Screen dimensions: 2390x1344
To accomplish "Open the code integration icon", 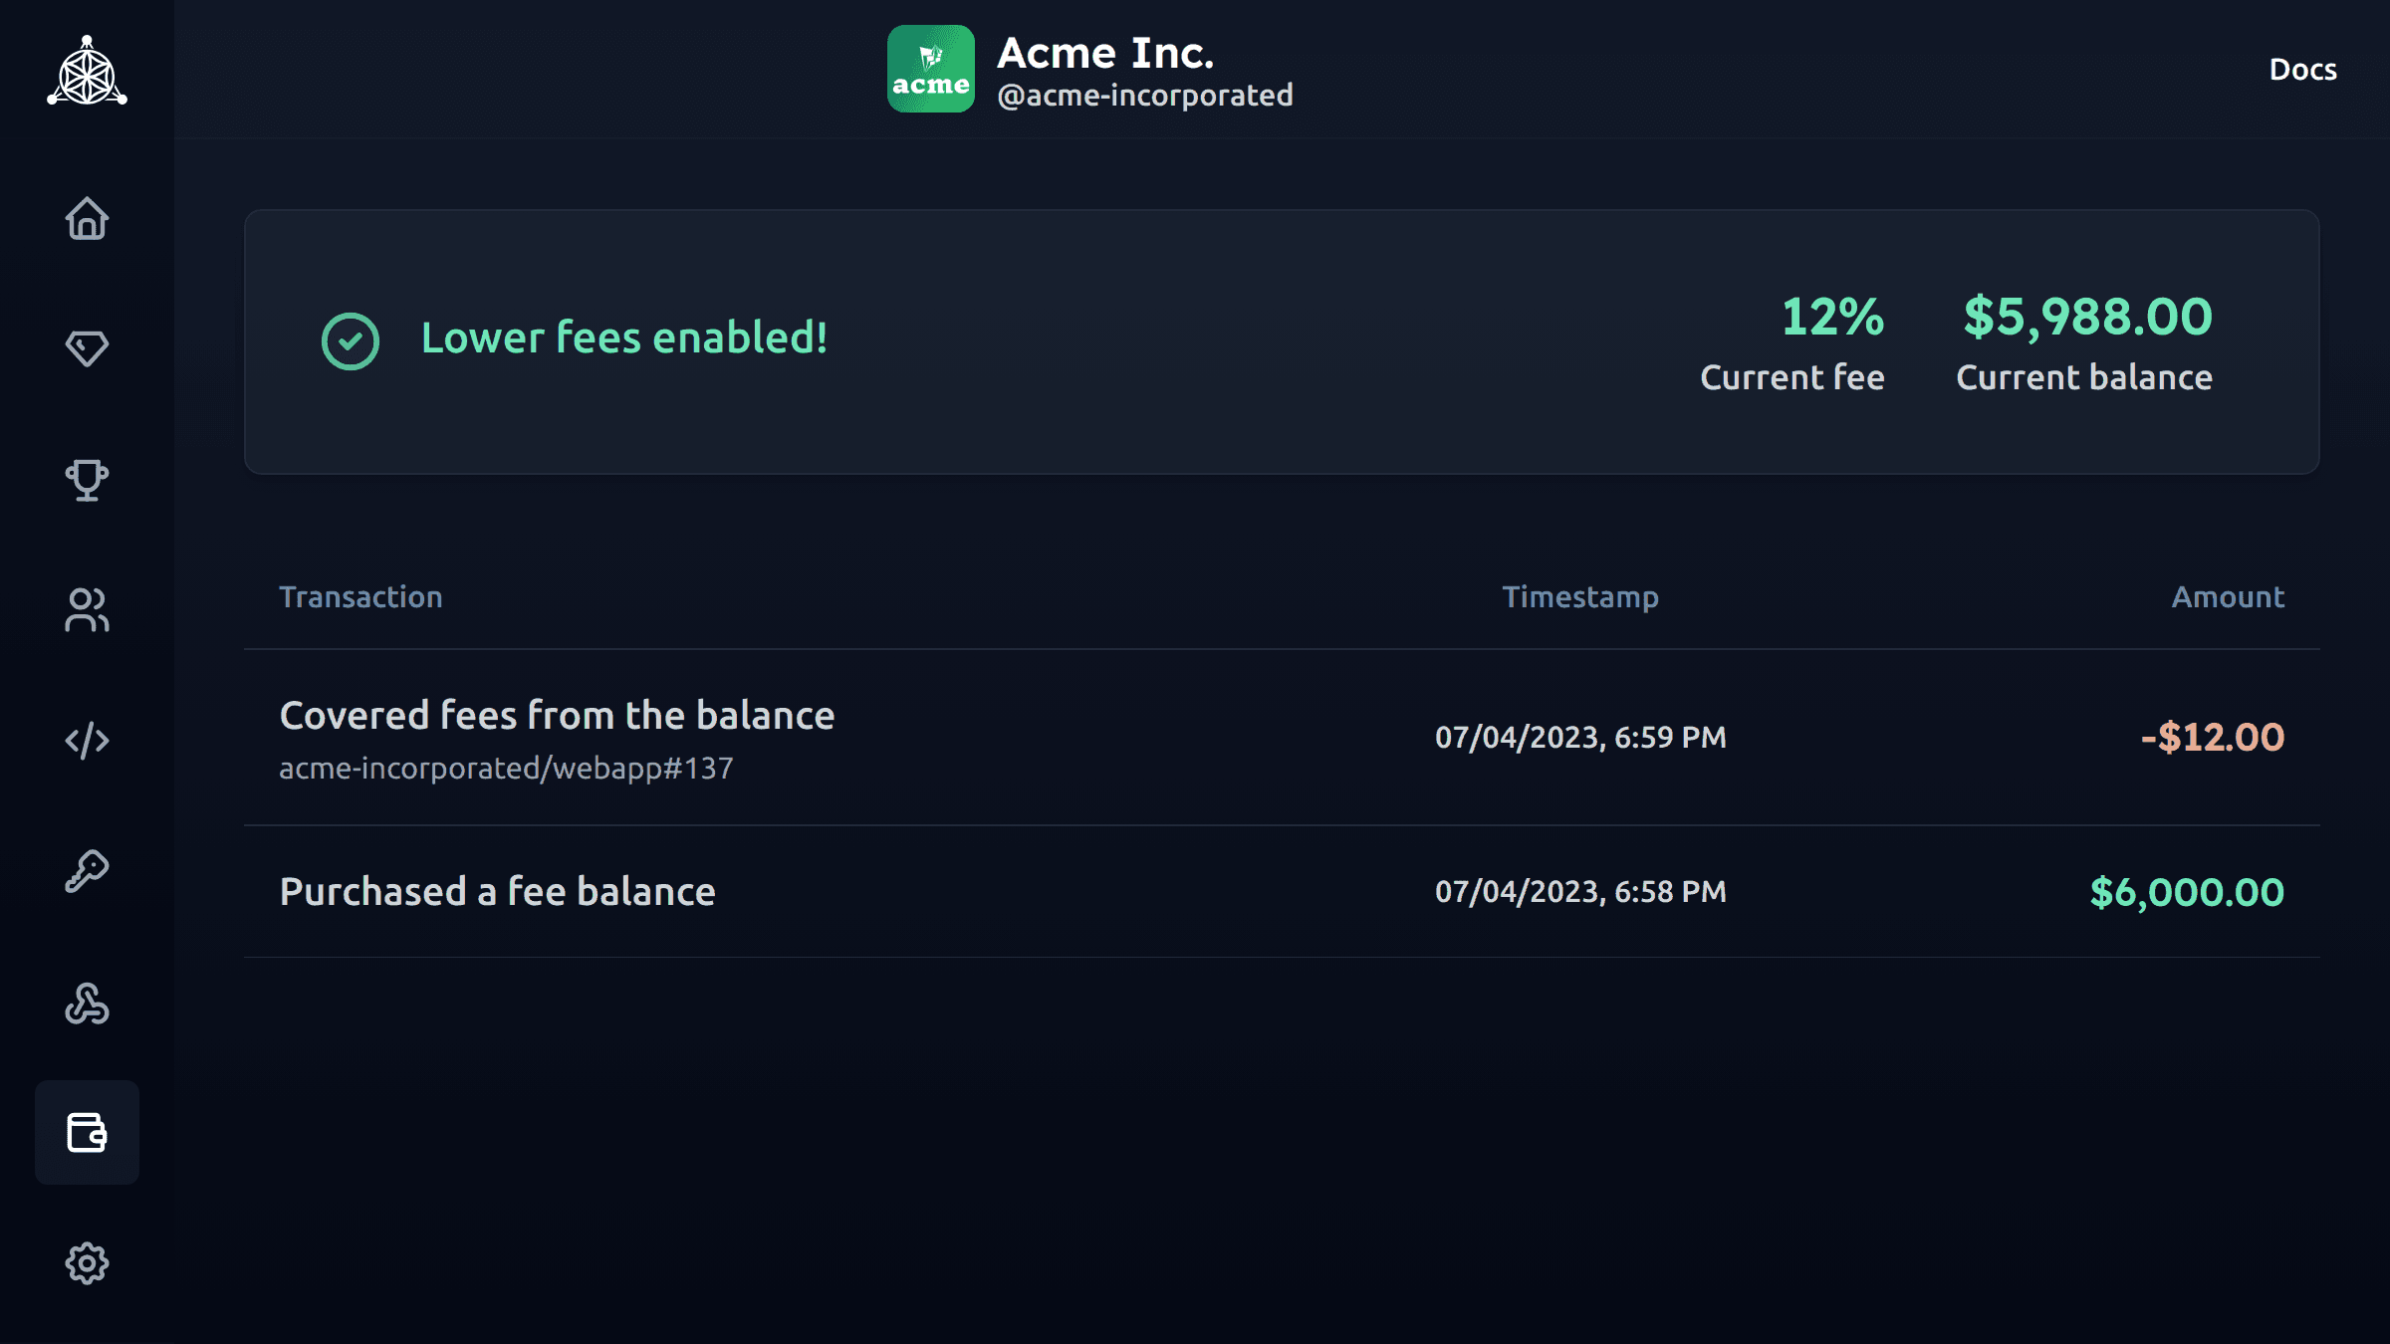I will click(87, 741).
